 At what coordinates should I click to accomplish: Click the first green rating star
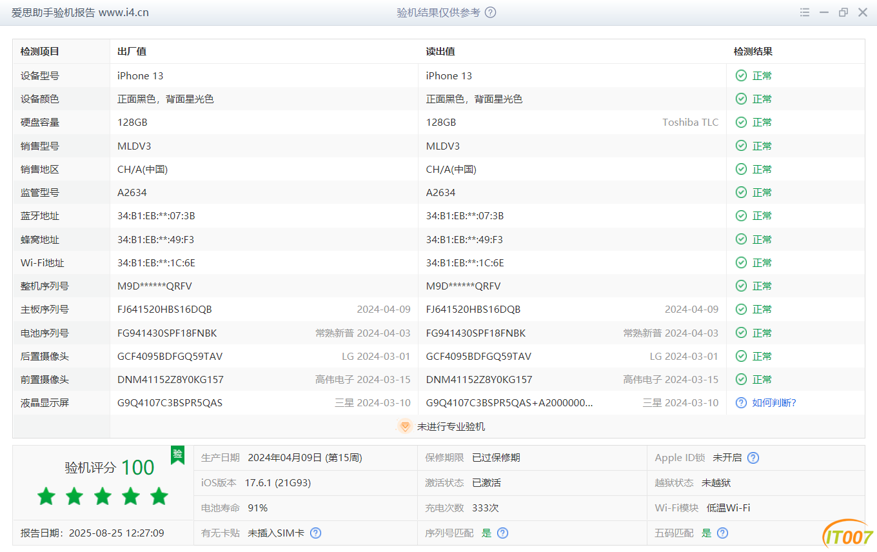click(46, 496)
